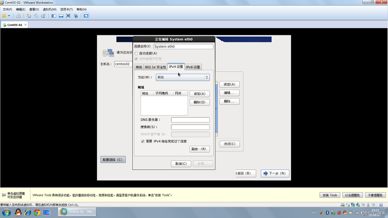Click the CD/DVD status bar icon
This screenshot has width=388, height=218.
(348, 204)
